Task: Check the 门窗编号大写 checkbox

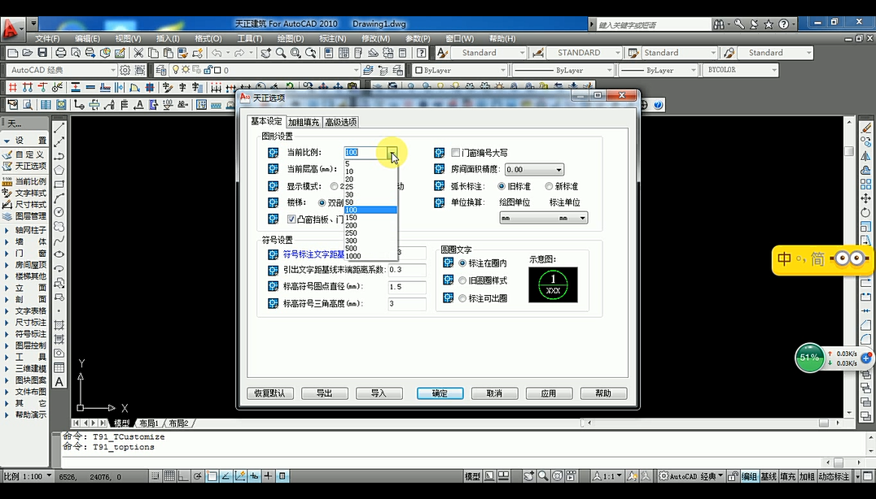Action: [x=456, y=152]
